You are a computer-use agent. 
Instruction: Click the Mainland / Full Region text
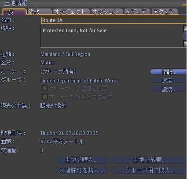click(65, 54)
